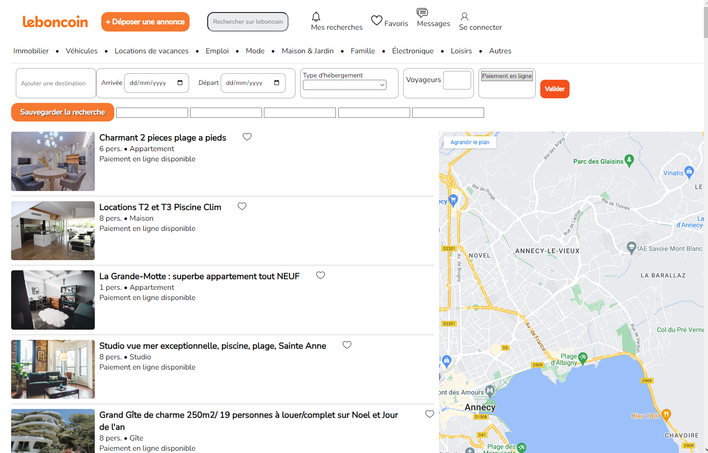Viewport: 708px width, 453px height.
Task: Click the notification bell icon for Mes recherches
Action: (x=316, y=17)
